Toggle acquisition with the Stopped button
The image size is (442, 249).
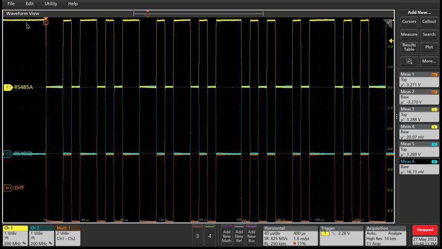(x=425, y=230)
